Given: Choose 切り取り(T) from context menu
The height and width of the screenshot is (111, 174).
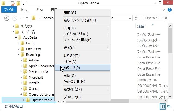Looking at the screenshot, I should tap(83, 56).
